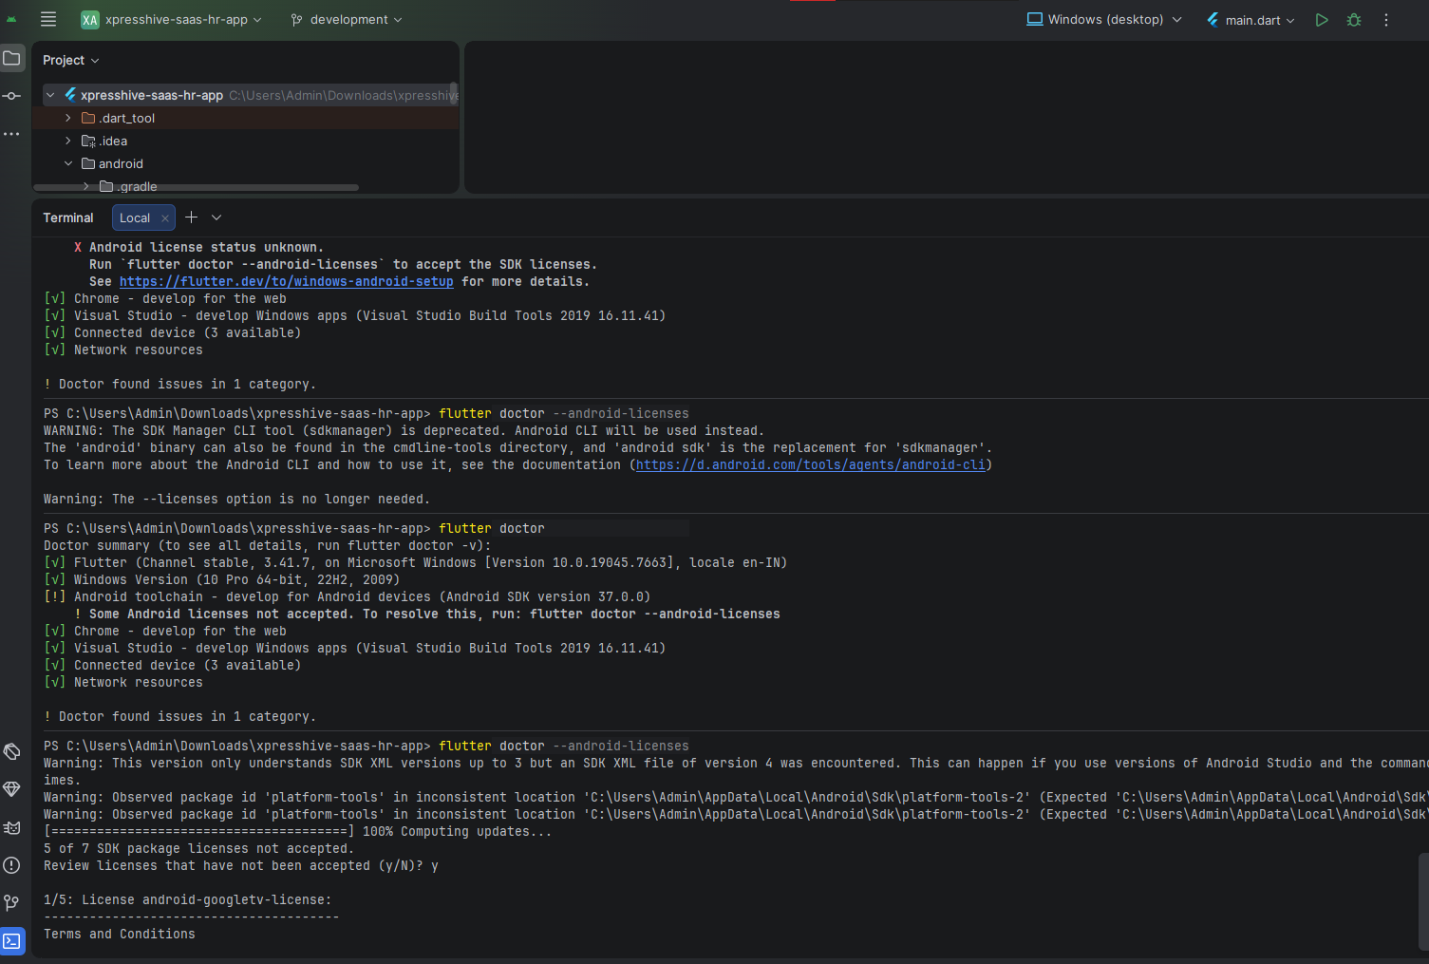This screenshot has width=1429, height=964.
Task: Show more tool windows via the ellipsis icon
Action: click(12, 134)
